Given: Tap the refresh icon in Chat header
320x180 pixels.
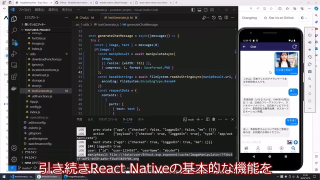Looking at the screenshot, I should [x=294, y=46].
